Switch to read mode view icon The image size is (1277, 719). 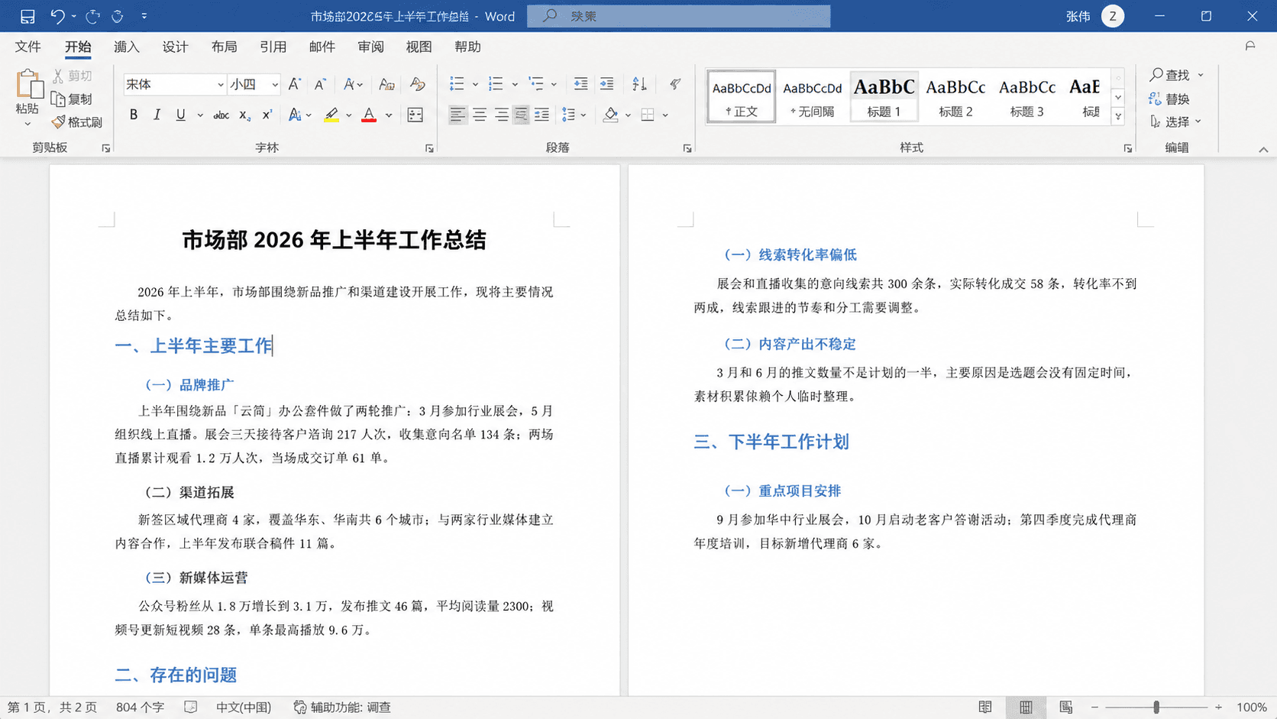click(985, 708)
